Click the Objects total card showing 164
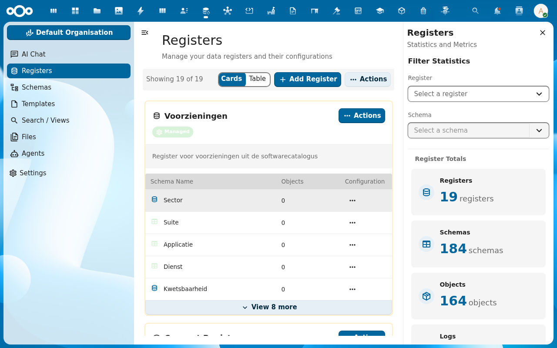Screen dimensions: 557x348 click(x=478, y=296)
